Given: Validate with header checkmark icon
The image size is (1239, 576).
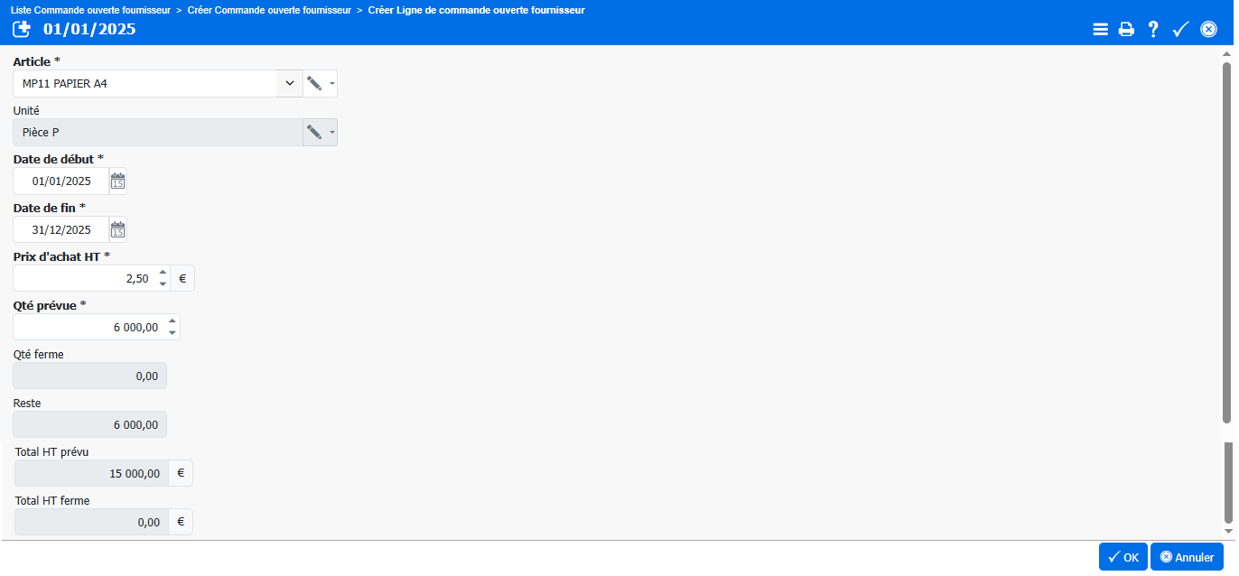Looking at the screenshot, I should (1180, 29).
